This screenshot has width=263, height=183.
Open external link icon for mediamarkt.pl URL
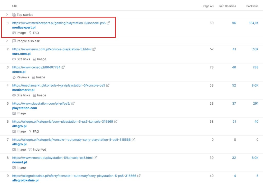pos(108,85)
